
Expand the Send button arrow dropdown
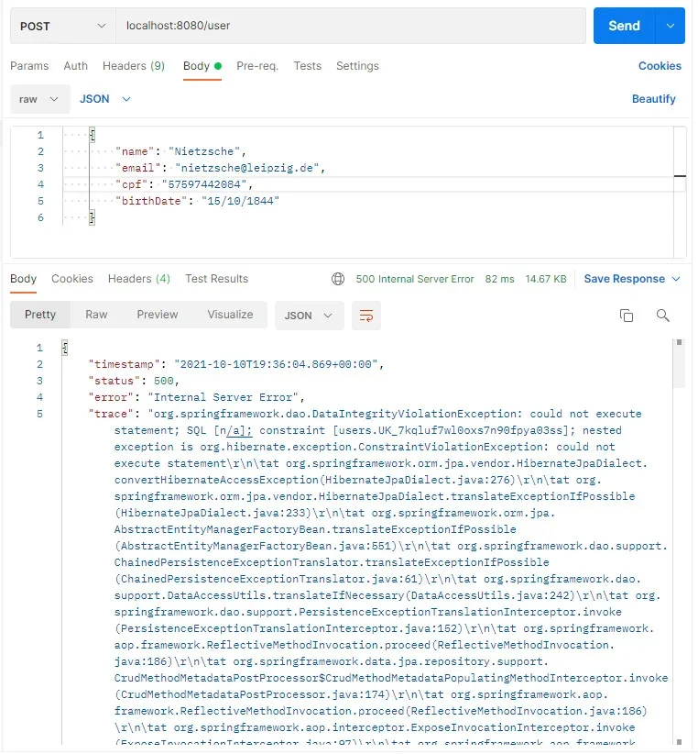[671, 26]
